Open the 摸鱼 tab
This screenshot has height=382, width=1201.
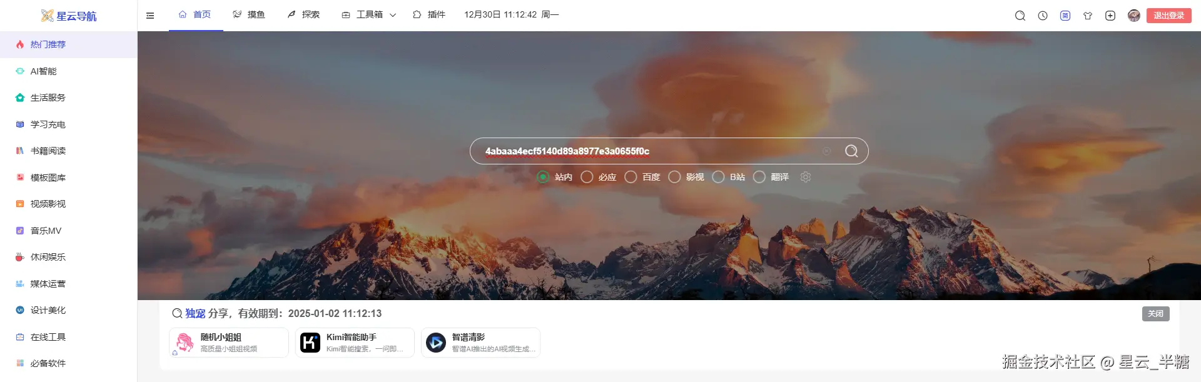(249, 15)
